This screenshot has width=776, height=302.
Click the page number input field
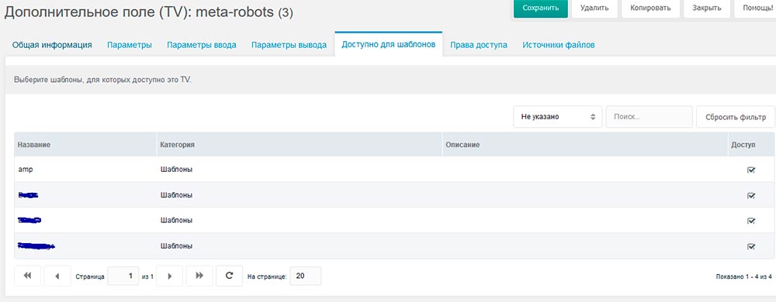[123, 276]
